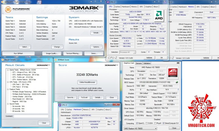
Task: Click Save As in 3DMark Score window
Action: pos(71,97)
